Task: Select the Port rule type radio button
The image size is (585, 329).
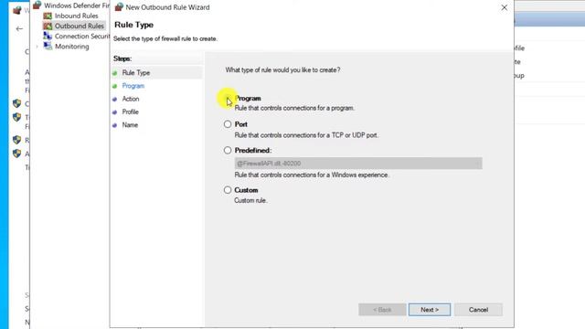Action: pyautogui.click(x=228, y=124)
